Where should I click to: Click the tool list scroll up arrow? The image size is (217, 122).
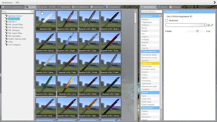(x=161, y=16)
